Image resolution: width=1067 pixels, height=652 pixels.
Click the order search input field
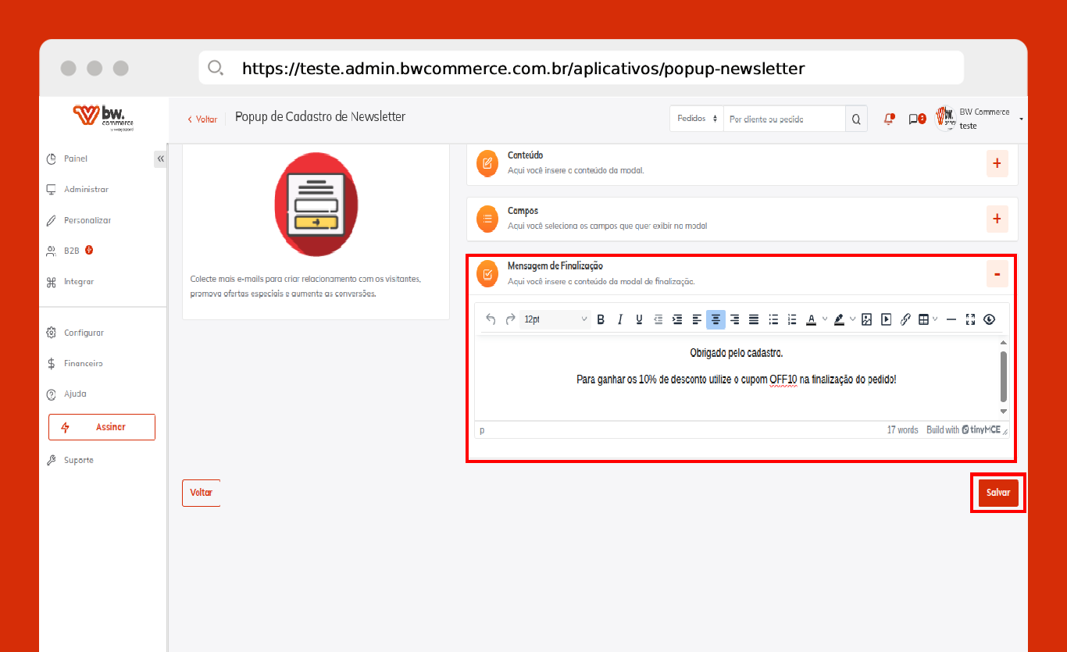(784, 119)
